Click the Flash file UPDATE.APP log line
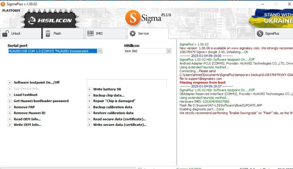The width and height of the screenshot is (293, 169). point(221,105)
